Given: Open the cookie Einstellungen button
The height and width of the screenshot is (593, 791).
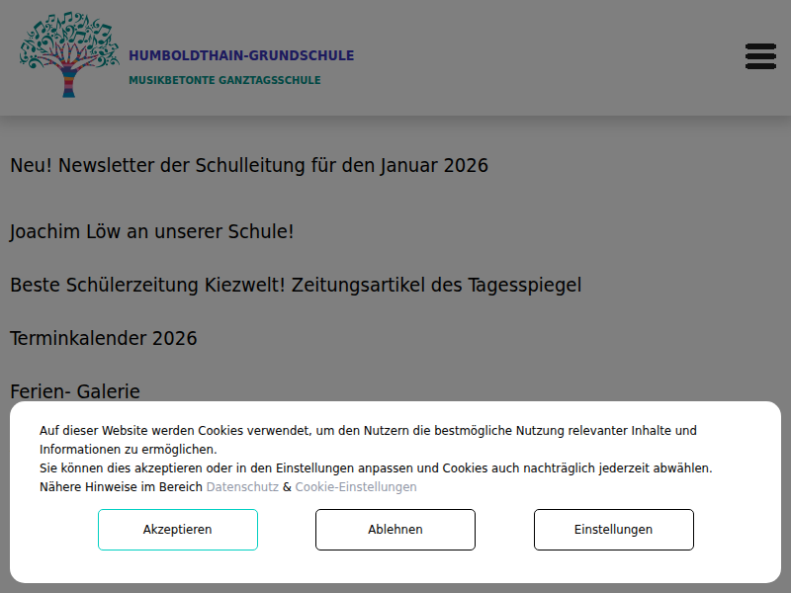Looking at the screenshot, I should tap(613, 530).
